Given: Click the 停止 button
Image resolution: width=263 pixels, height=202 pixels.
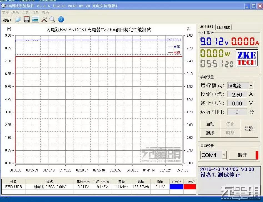Looking at the screenshot, I should (x=230, y=124).
